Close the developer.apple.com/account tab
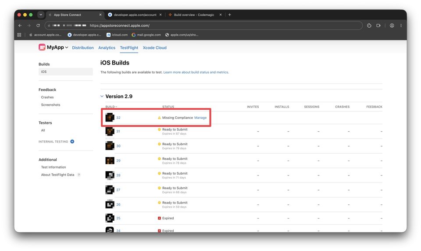This screenshot has width=421, height=251. tap(161, 15)
